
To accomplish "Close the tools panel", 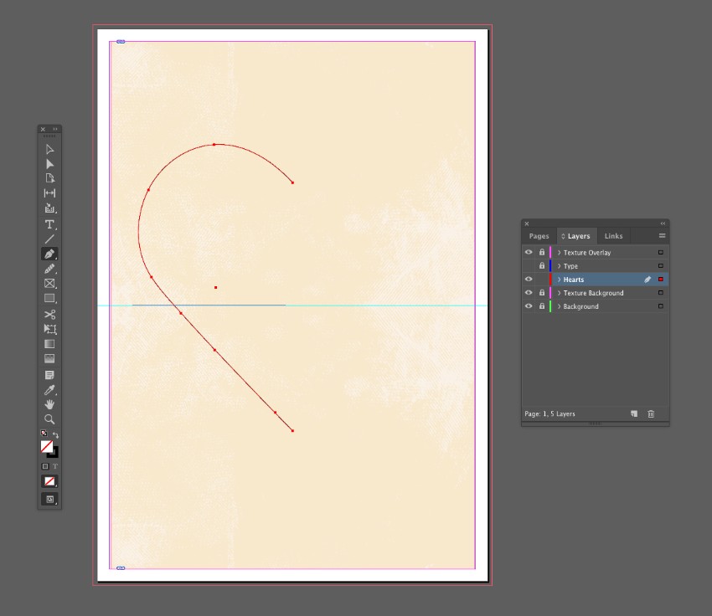I will point(43,129).
